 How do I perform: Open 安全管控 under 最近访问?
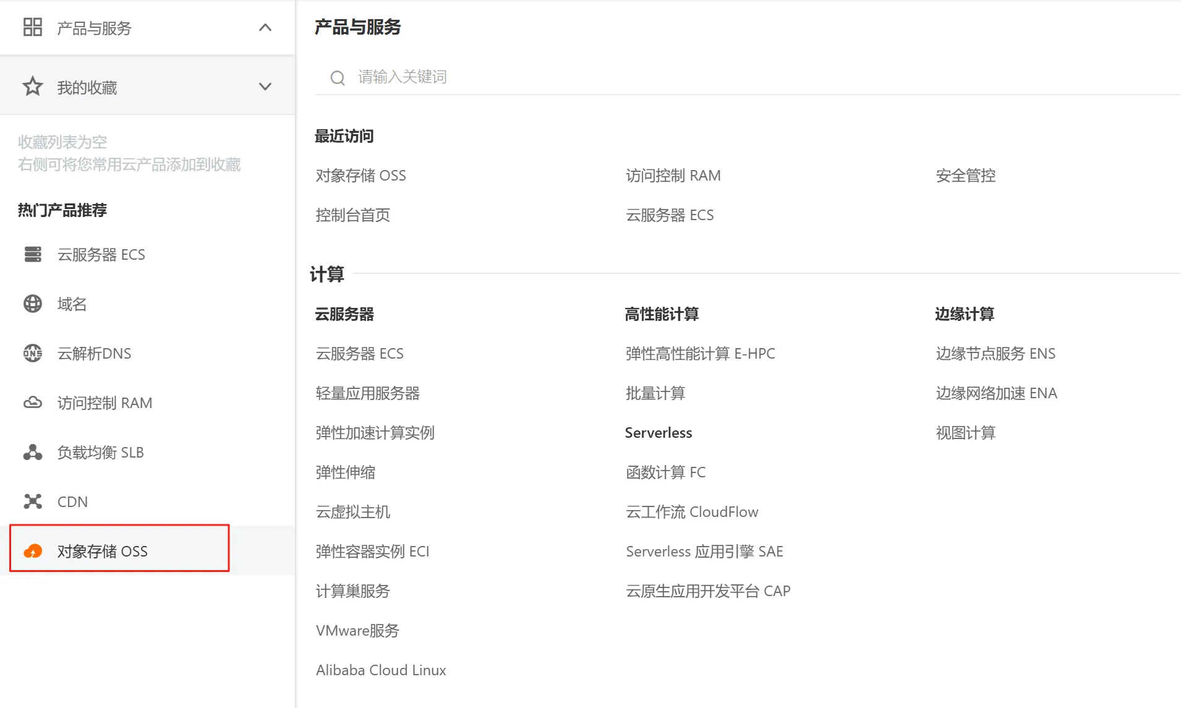pos(966,176)
